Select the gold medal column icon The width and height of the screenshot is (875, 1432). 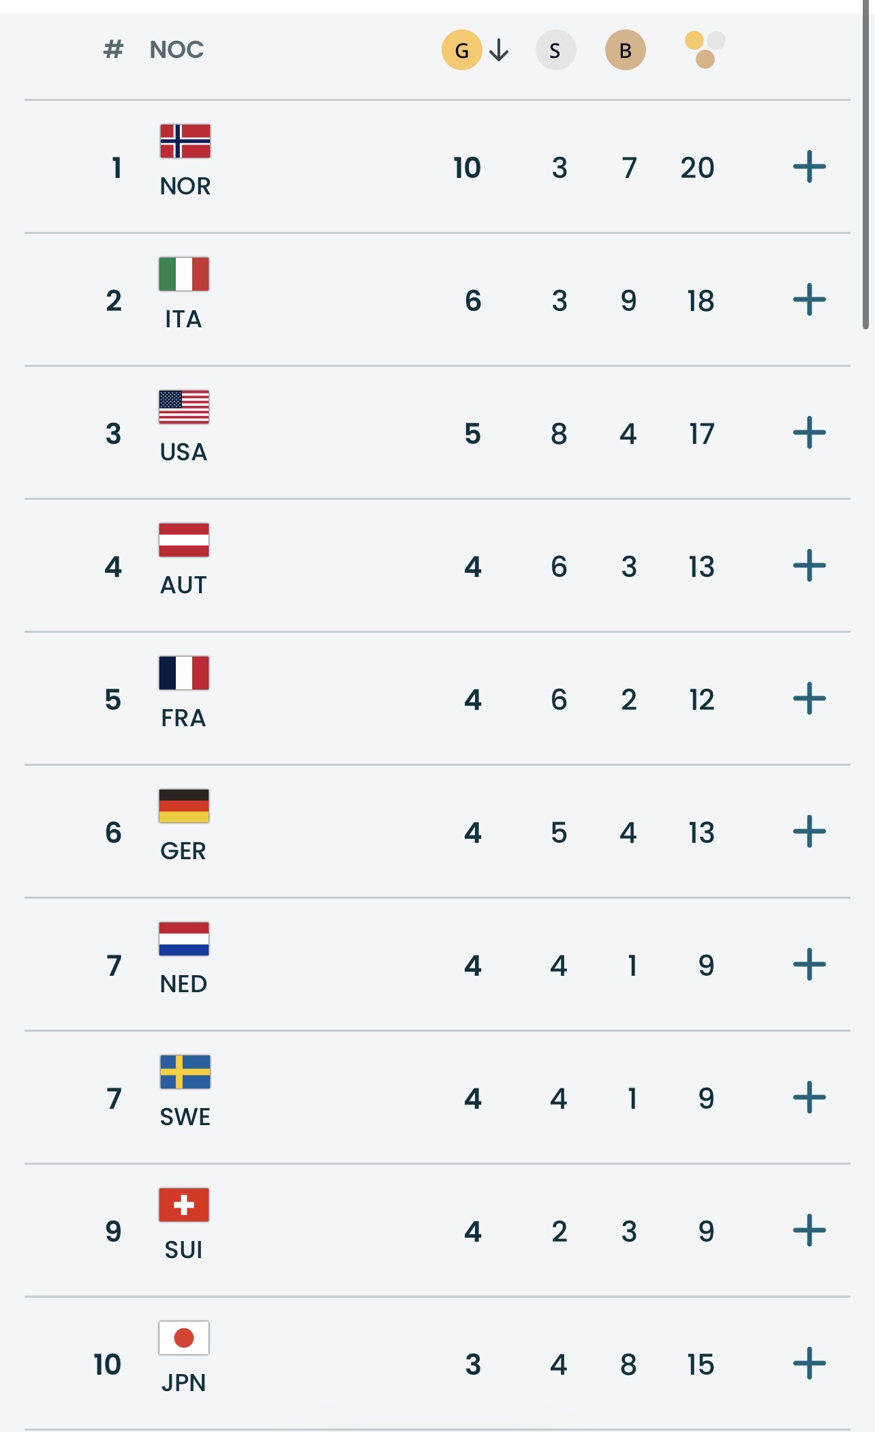(463, 49)
